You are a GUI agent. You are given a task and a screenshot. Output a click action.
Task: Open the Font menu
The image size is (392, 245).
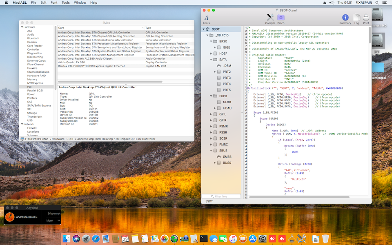54,2
